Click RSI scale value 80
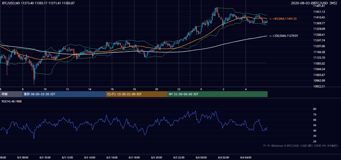This screenshot has width=341, height=160. (315, 109)
